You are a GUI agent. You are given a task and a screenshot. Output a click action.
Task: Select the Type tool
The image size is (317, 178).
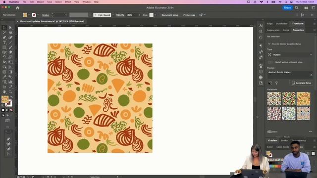click(4, 43)
